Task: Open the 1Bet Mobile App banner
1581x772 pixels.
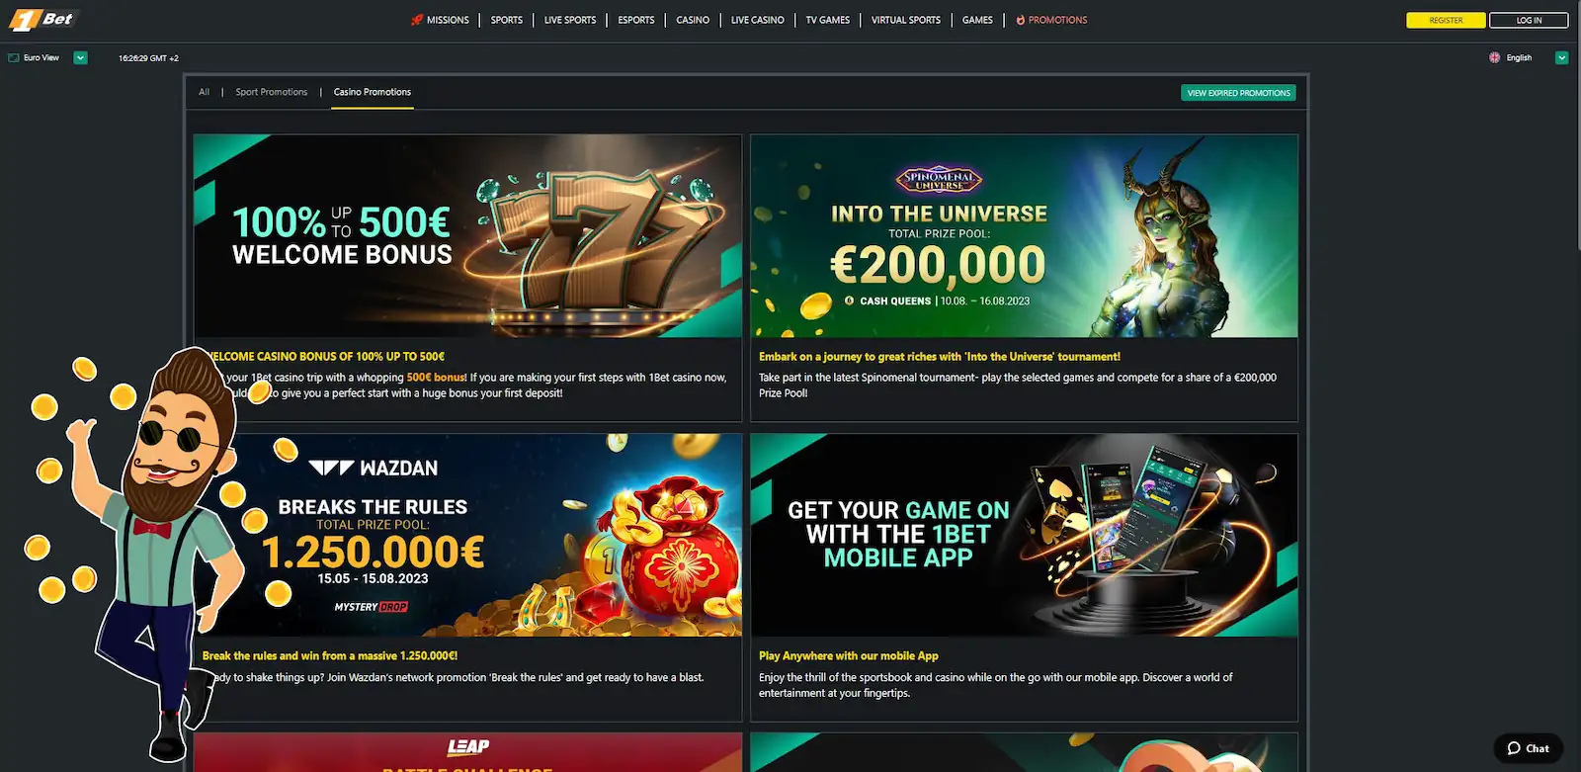Action: point(1024,535)
